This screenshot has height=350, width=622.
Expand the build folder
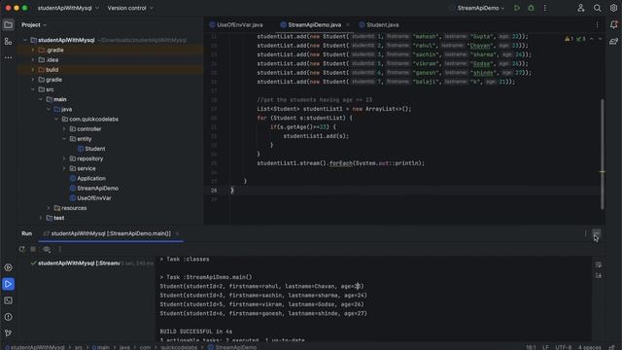(x=33, y=70)
